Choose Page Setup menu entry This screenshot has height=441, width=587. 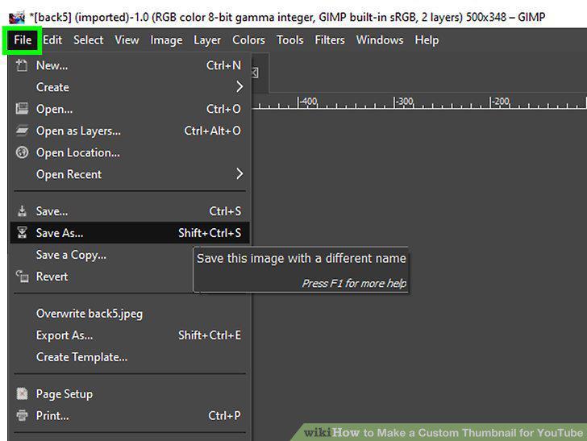[130, 393]
